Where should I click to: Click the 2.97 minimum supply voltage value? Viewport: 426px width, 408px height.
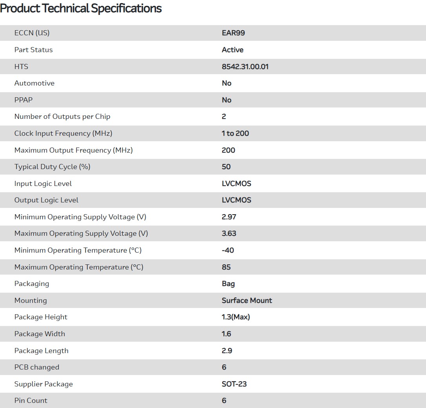[229, 217]
